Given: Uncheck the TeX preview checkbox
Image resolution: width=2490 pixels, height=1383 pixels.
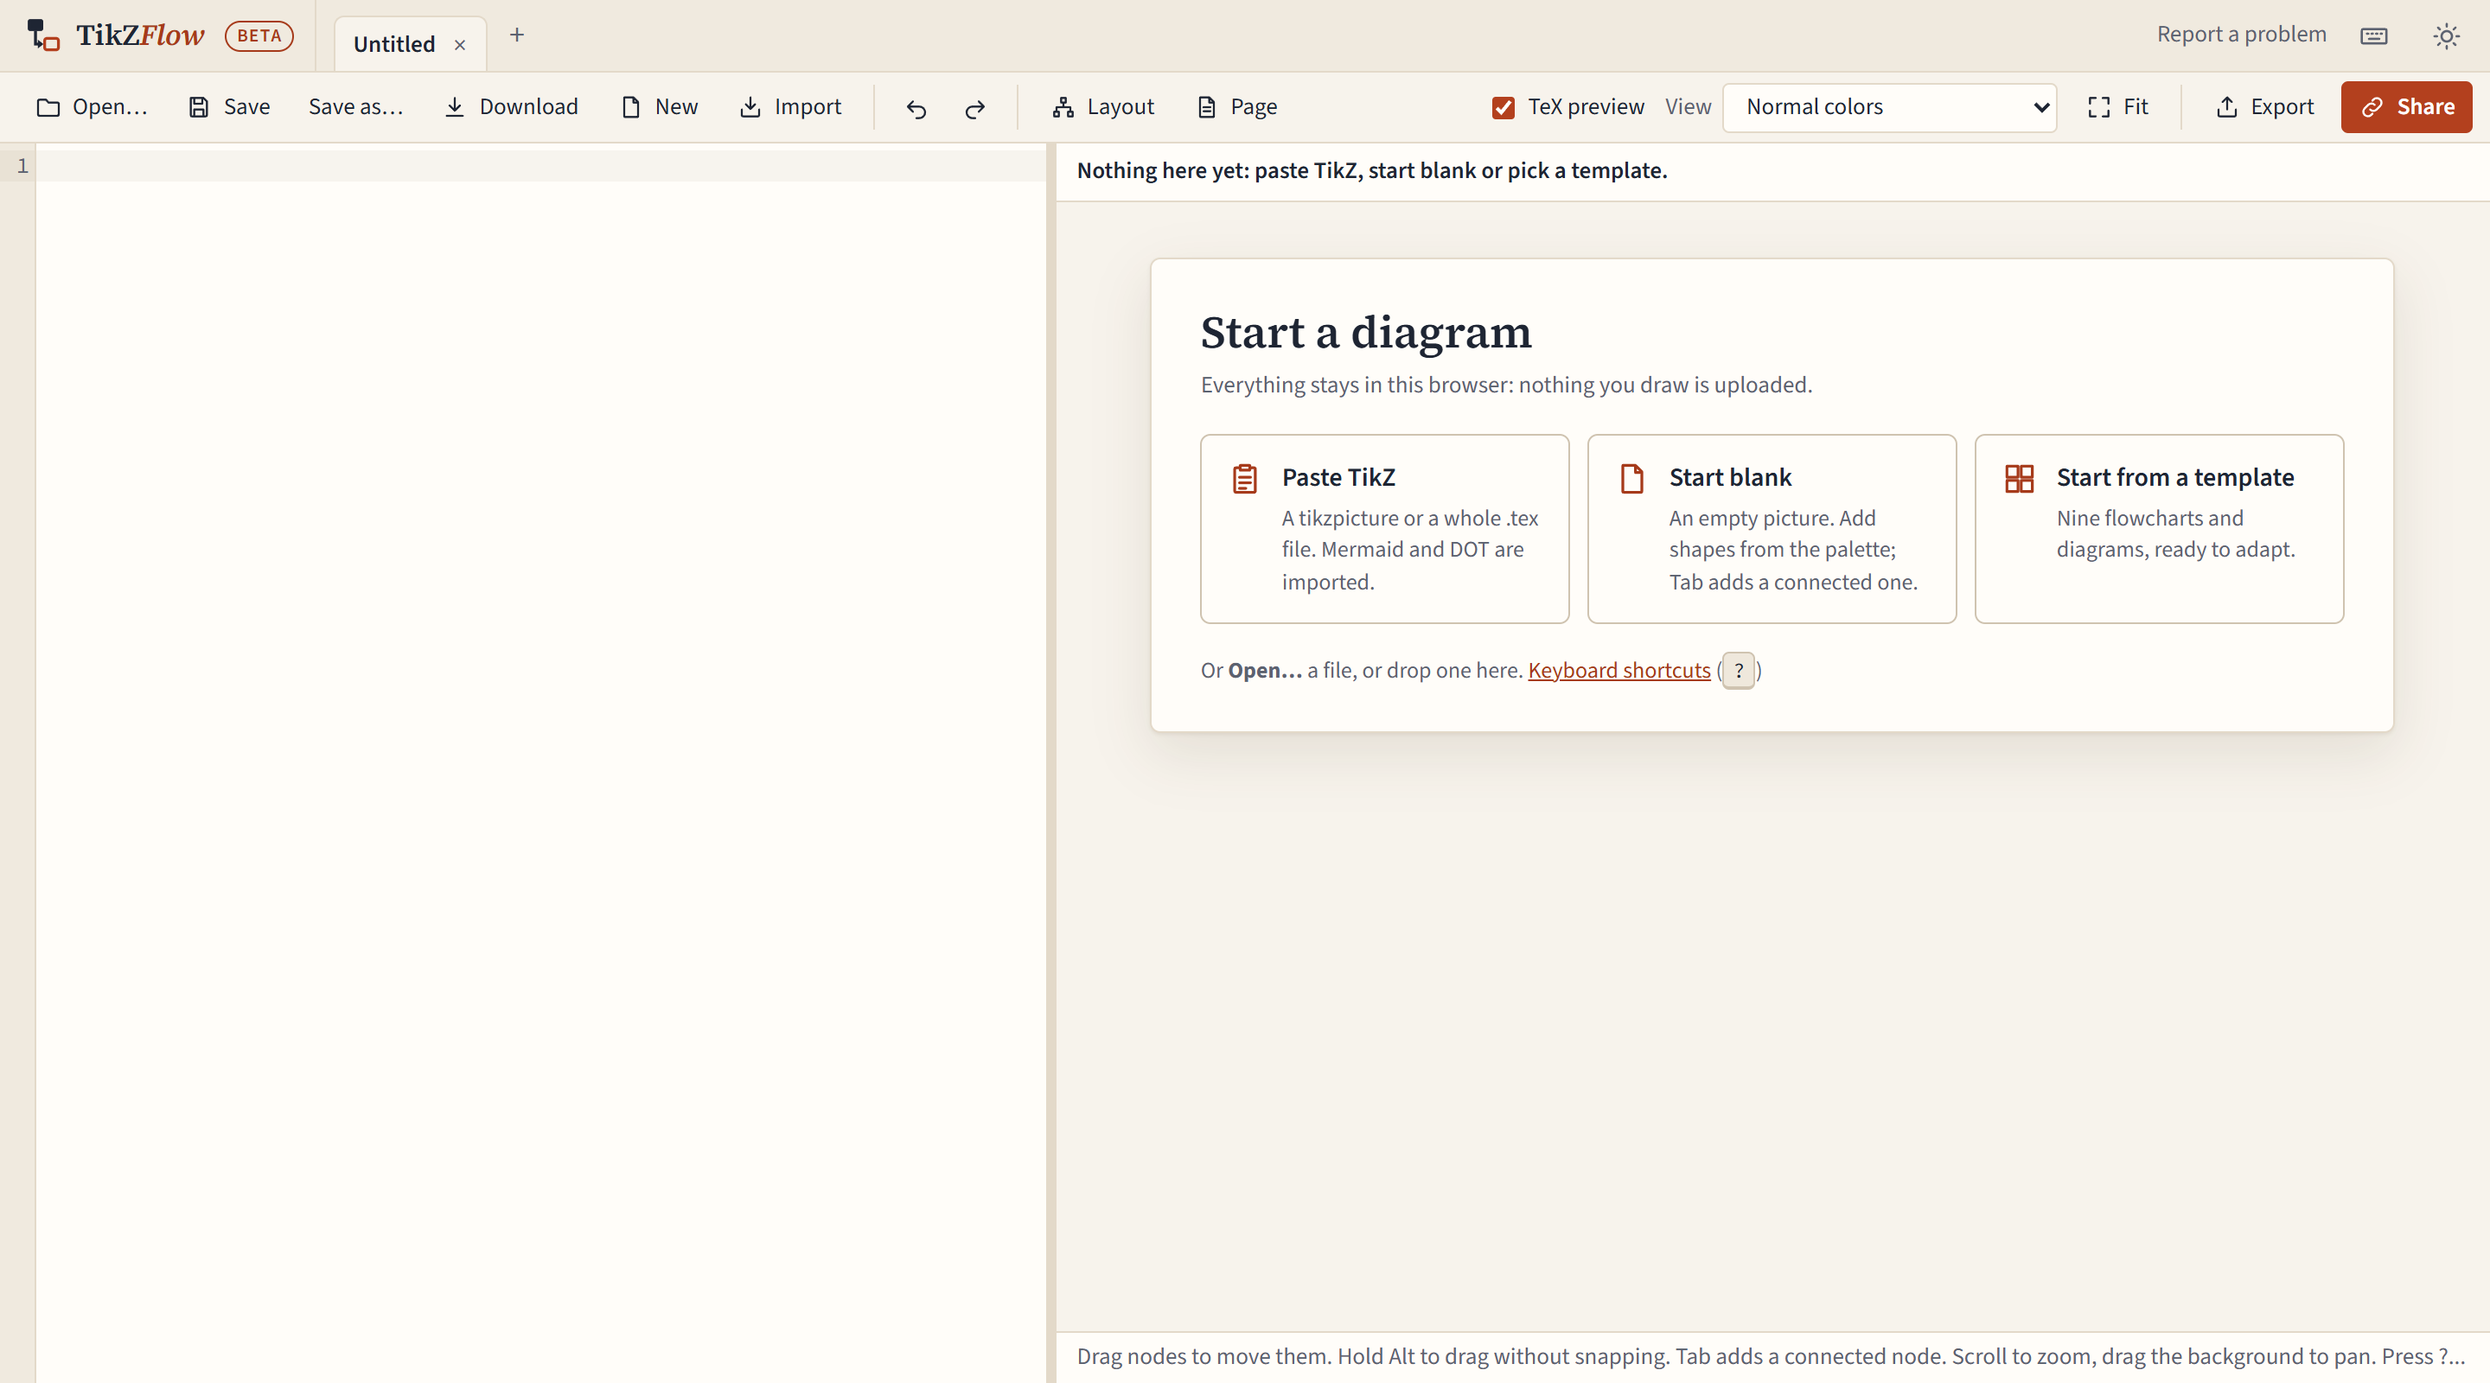Looking at the screenshot, I should tap(1504, 107).
